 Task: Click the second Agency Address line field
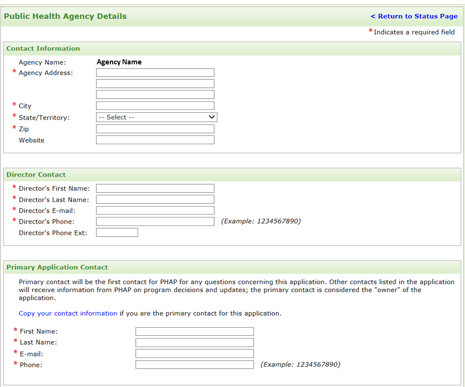(155, 84)
